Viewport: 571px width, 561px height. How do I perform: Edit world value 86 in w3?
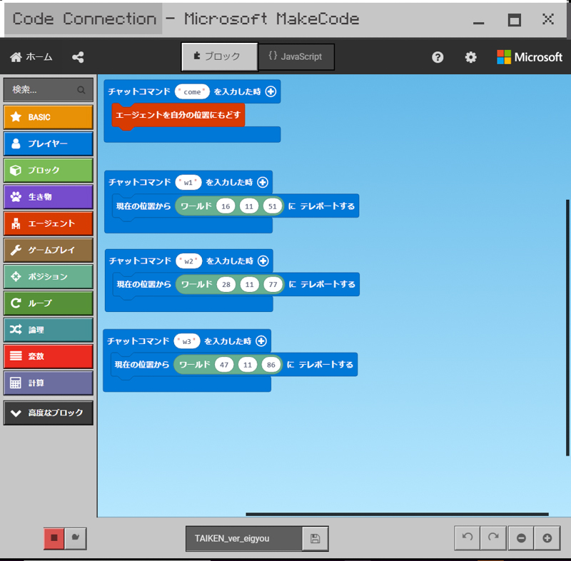click(271, 365)
